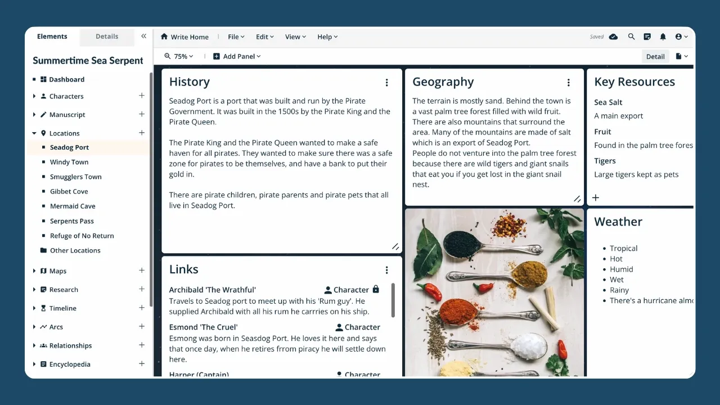
Task: Click the lock icon on Archibald link
Action: coord(376,289)
